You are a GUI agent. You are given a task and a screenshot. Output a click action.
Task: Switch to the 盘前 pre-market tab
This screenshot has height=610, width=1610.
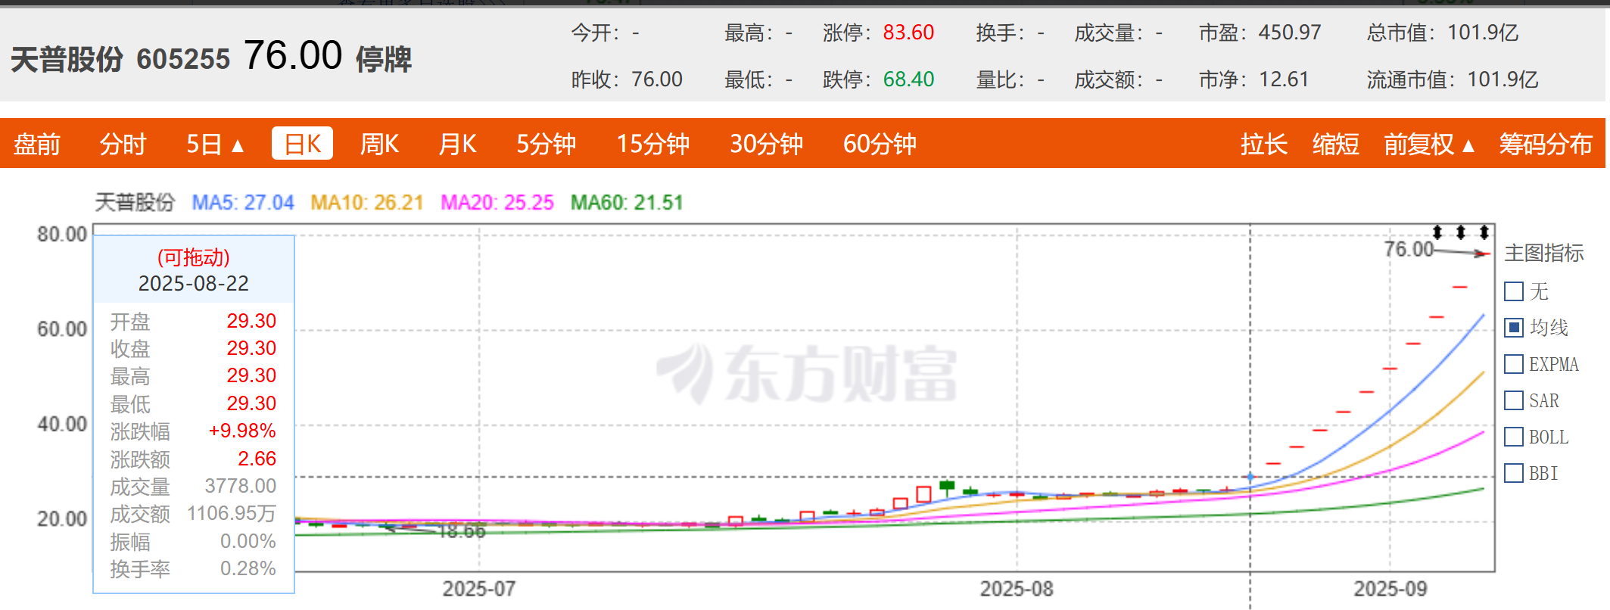pos(37,143)
